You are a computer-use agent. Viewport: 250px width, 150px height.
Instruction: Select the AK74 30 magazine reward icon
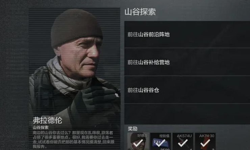click(205, 142)
